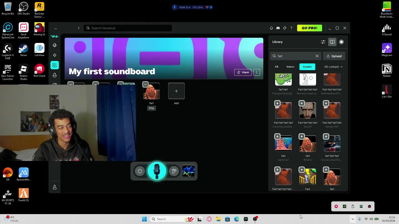This screenshot has width=399, height=224.
Task: Open OBS Studio from taskbar
Action: (x=255, y=219)
